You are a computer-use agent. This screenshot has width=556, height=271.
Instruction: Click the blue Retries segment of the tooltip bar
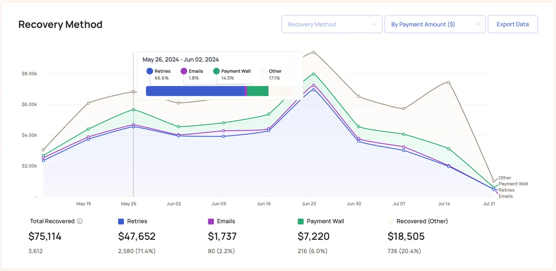pos(195,91)
